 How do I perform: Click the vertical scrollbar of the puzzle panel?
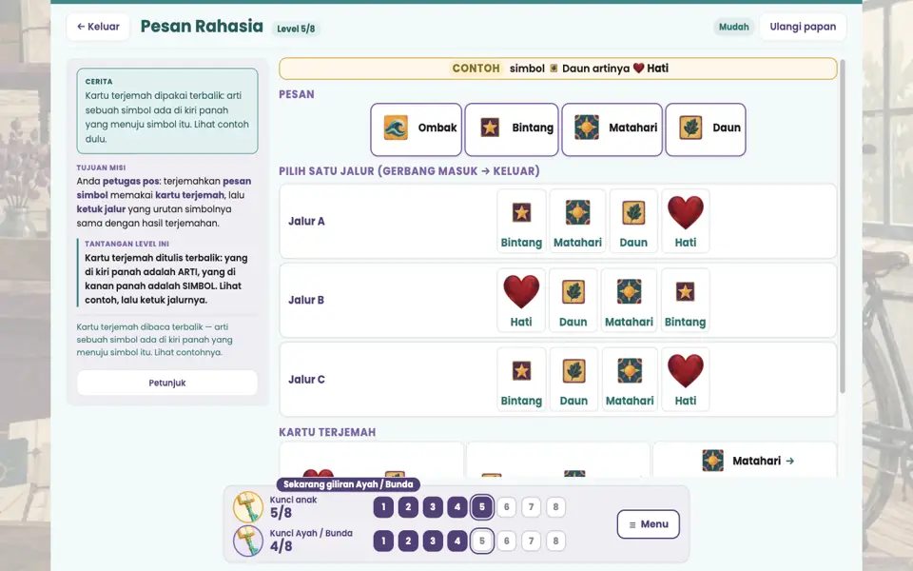842,226
